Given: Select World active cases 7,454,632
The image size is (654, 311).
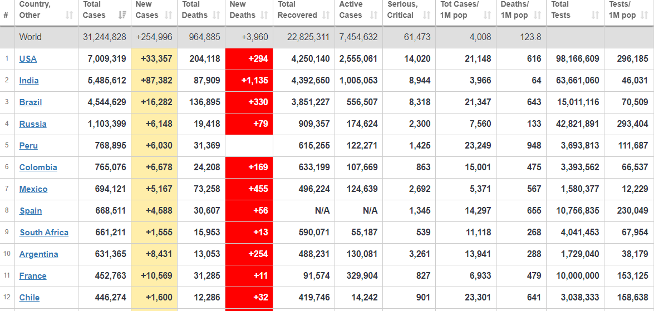Looking at the screenshot, I should pyautogui.click(x=358, y=37).
